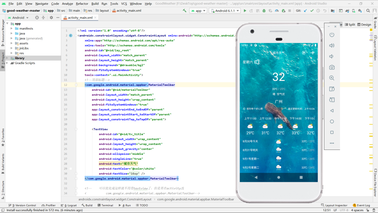The image size is (378, 213).
Task: Click emulator volume up icon
Action: [332, 45]
